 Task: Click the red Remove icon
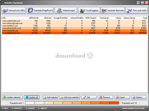(x=101, y=97)
